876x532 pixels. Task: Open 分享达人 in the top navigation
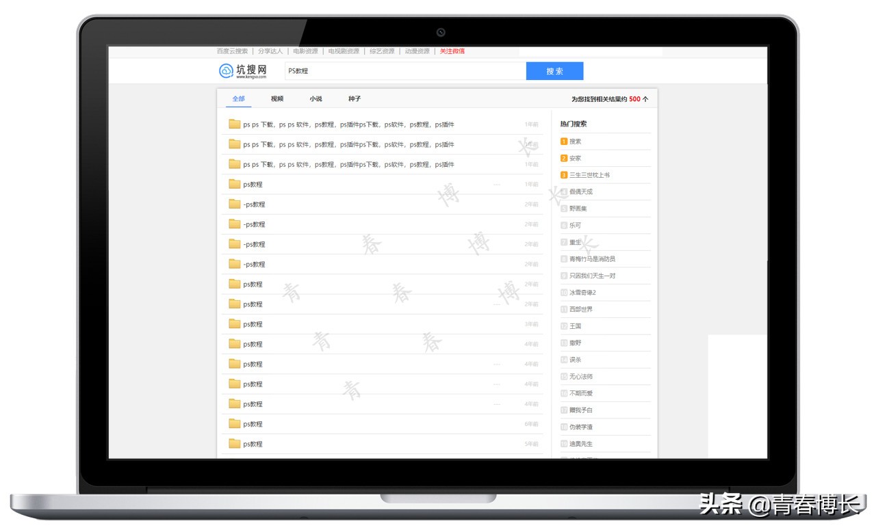pos(270,51)
